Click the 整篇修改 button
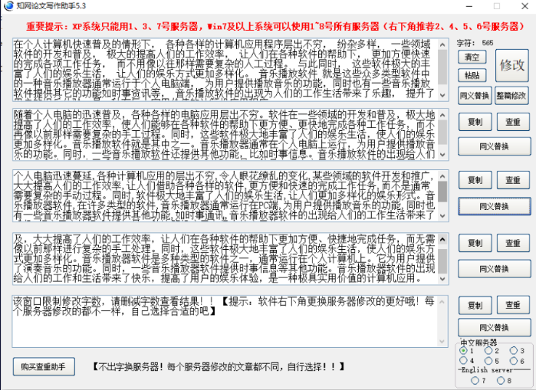 pyautogui.click(x=511, y=96)
